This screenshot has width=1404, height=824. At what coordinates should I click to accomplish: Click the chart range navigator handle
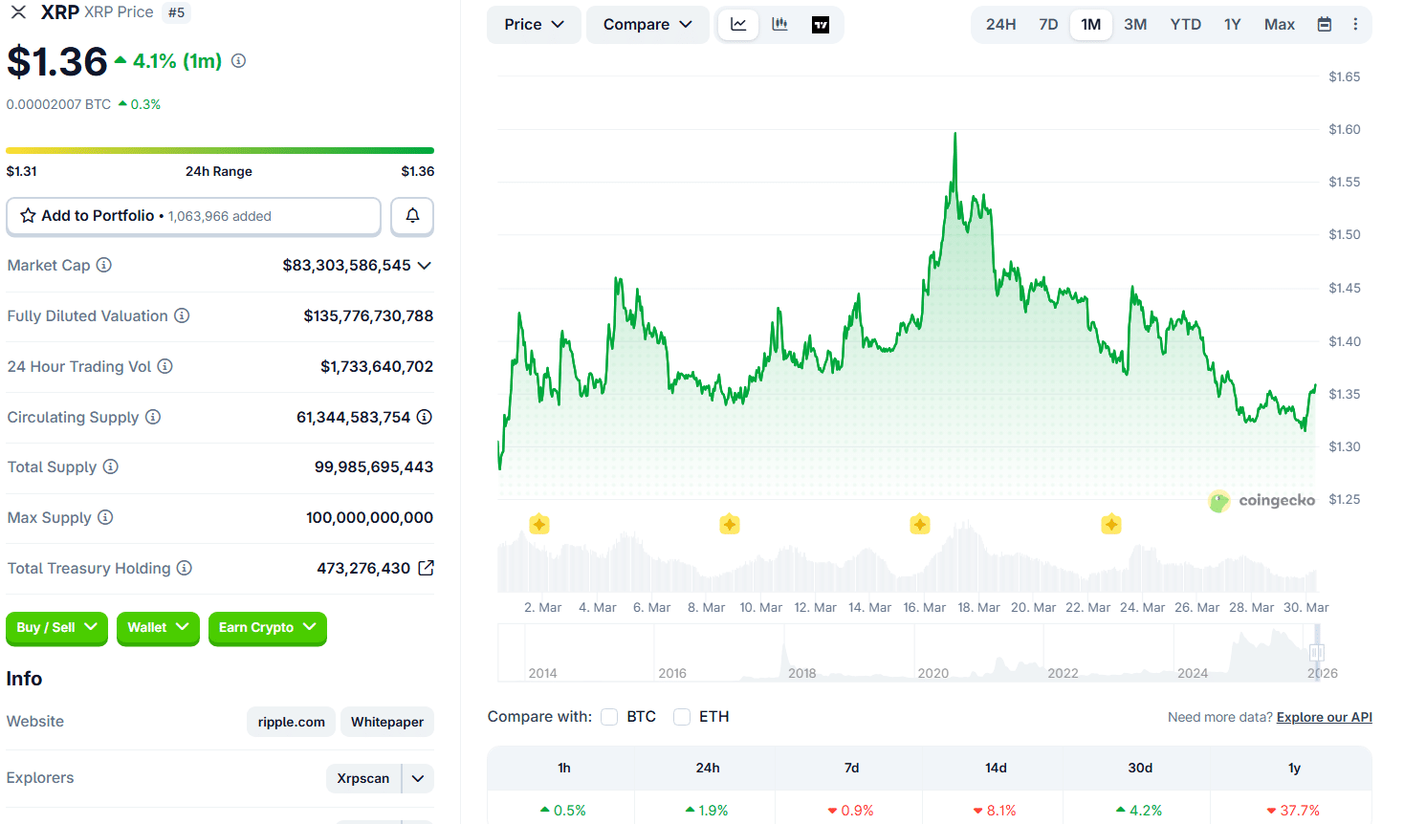click(1317, 652)
